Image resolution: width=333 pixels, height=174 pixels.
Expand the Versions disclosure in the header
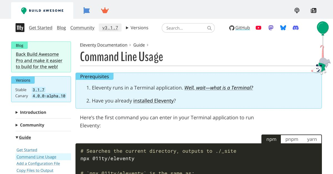[x=137, y=28]
